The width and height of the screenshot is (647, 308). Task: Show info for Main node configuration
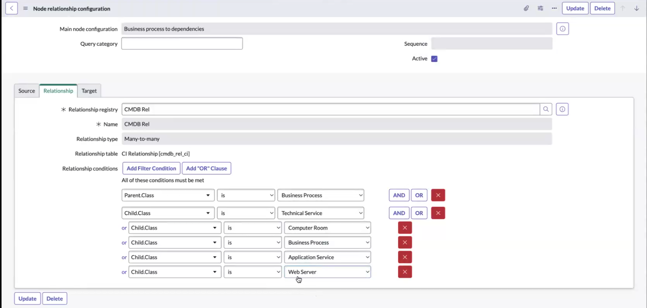(x=562, y=29)
